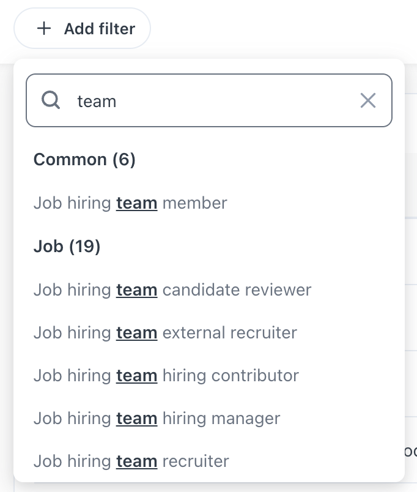
Task: Click the "Common (6)" group header
Action: [x=84, y=160]
